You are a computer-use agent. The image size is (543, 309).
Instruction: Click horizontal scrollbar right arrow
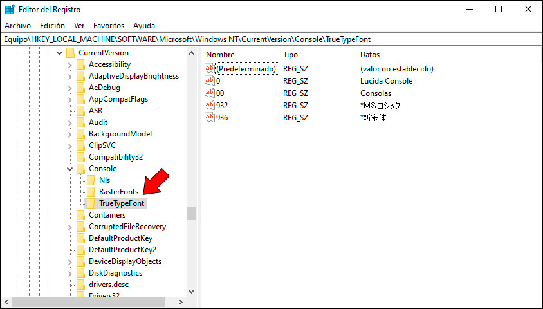click(180, 303)
